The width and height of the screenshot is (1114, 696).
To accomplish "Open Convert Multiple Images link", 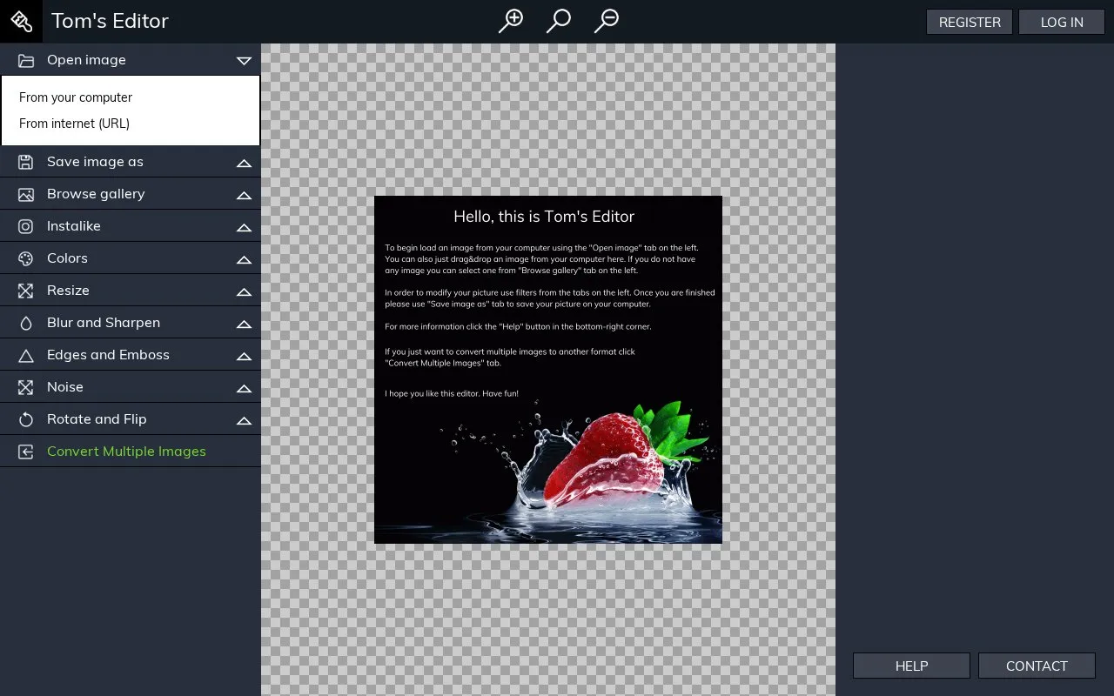I will coord(126,452).
